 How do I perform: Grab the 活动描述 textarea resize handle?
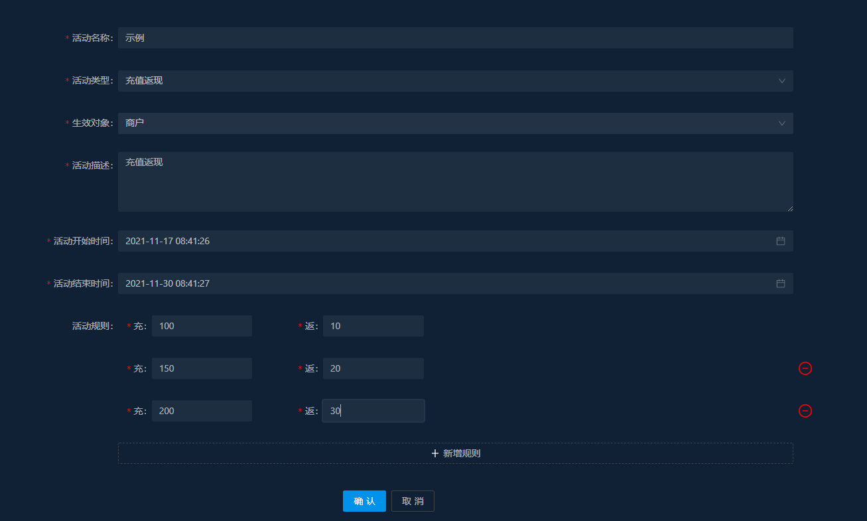[790, 208]
